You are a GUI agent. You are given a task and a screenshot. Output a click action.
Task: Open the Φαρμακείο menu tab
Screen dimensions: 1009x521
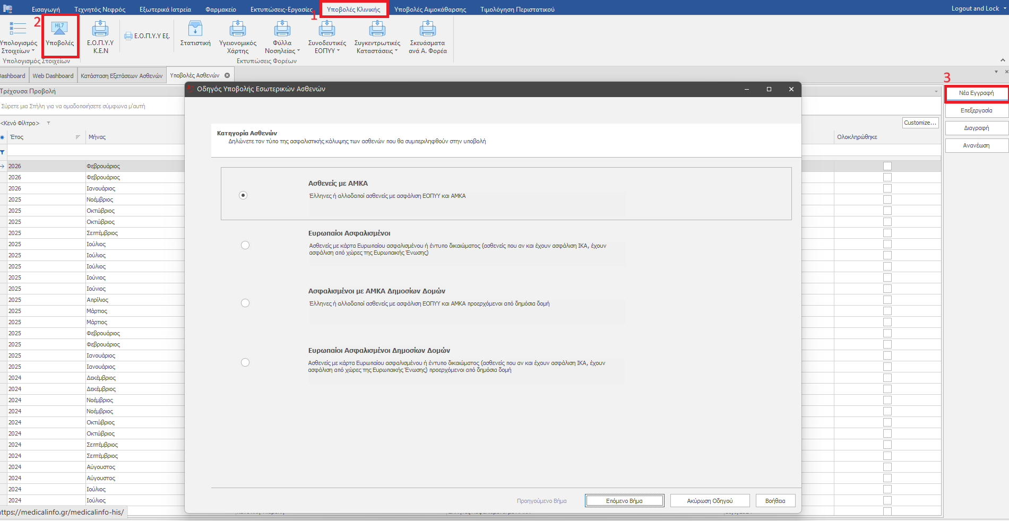pos(221,10)
